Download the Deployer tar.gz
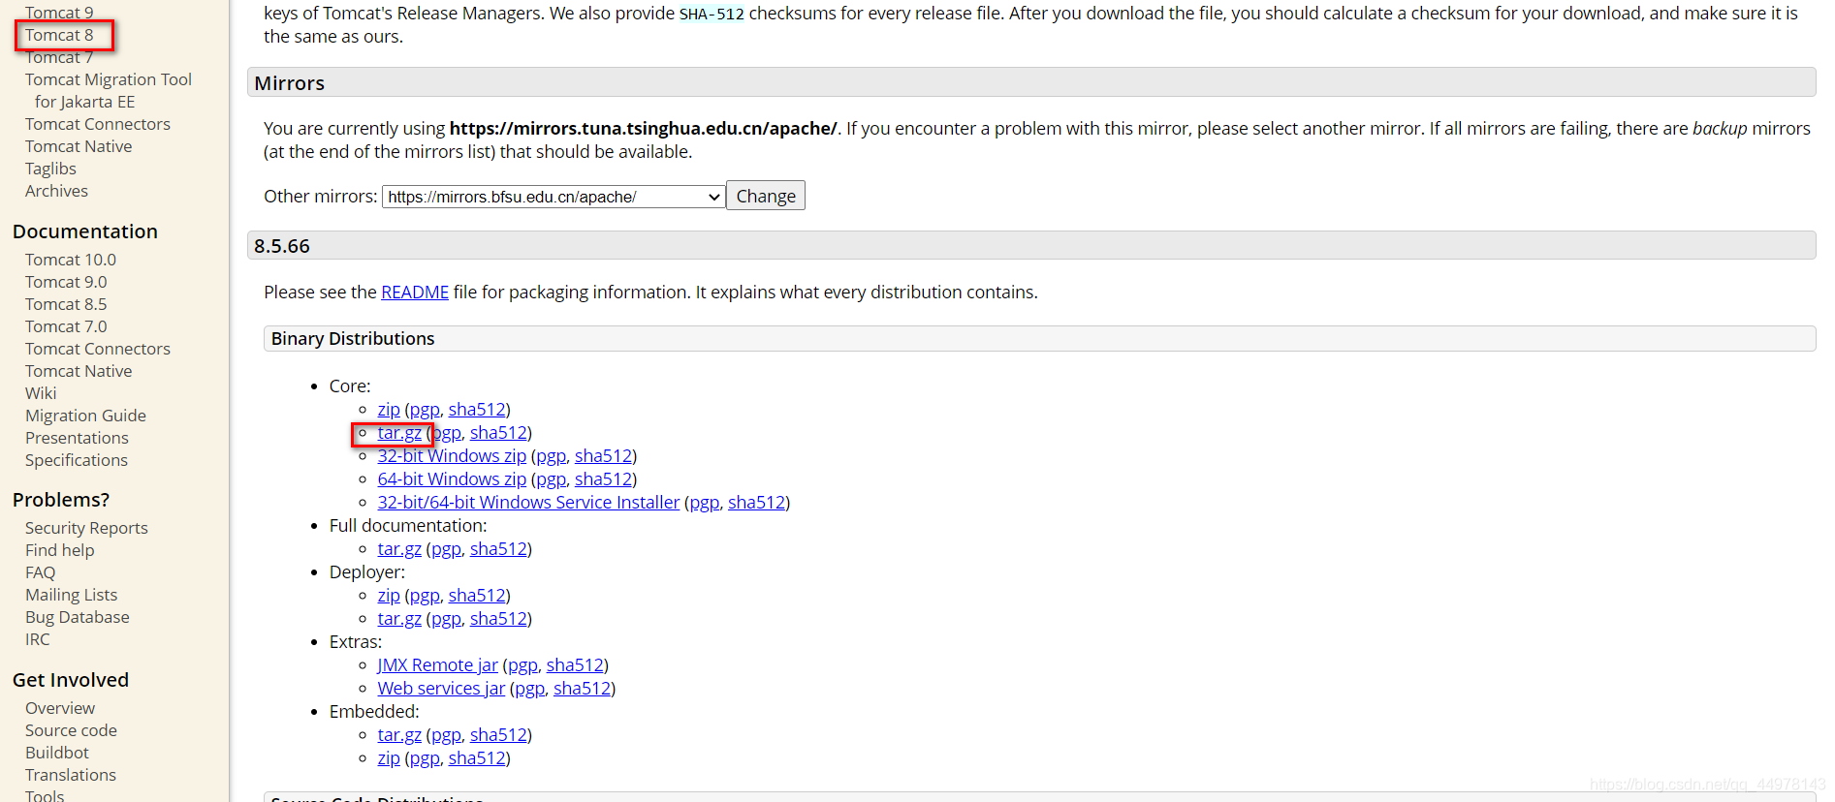 pyautogui.click(x=399, y=619)
